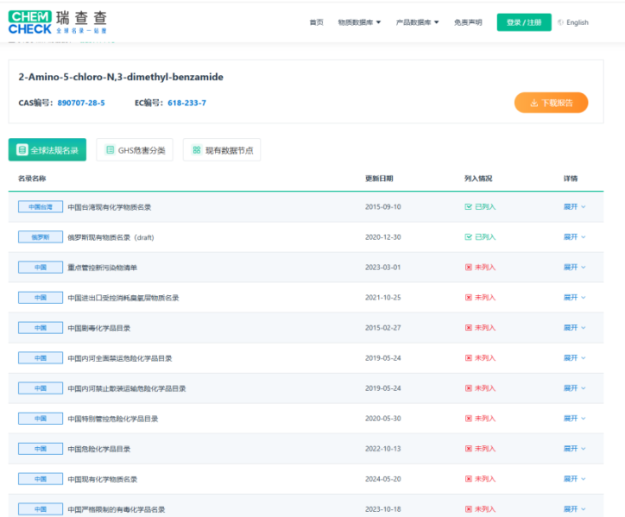Click the globe icon beside English
Viewport: 625px width, 517px height.
[560, 22]
